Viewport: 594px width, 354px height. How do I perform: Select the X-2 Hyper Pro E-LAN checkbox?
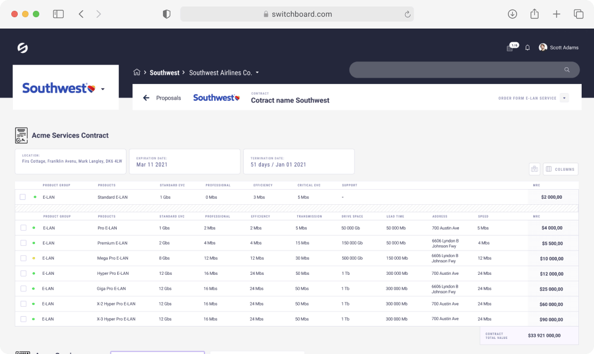point(24,303)
